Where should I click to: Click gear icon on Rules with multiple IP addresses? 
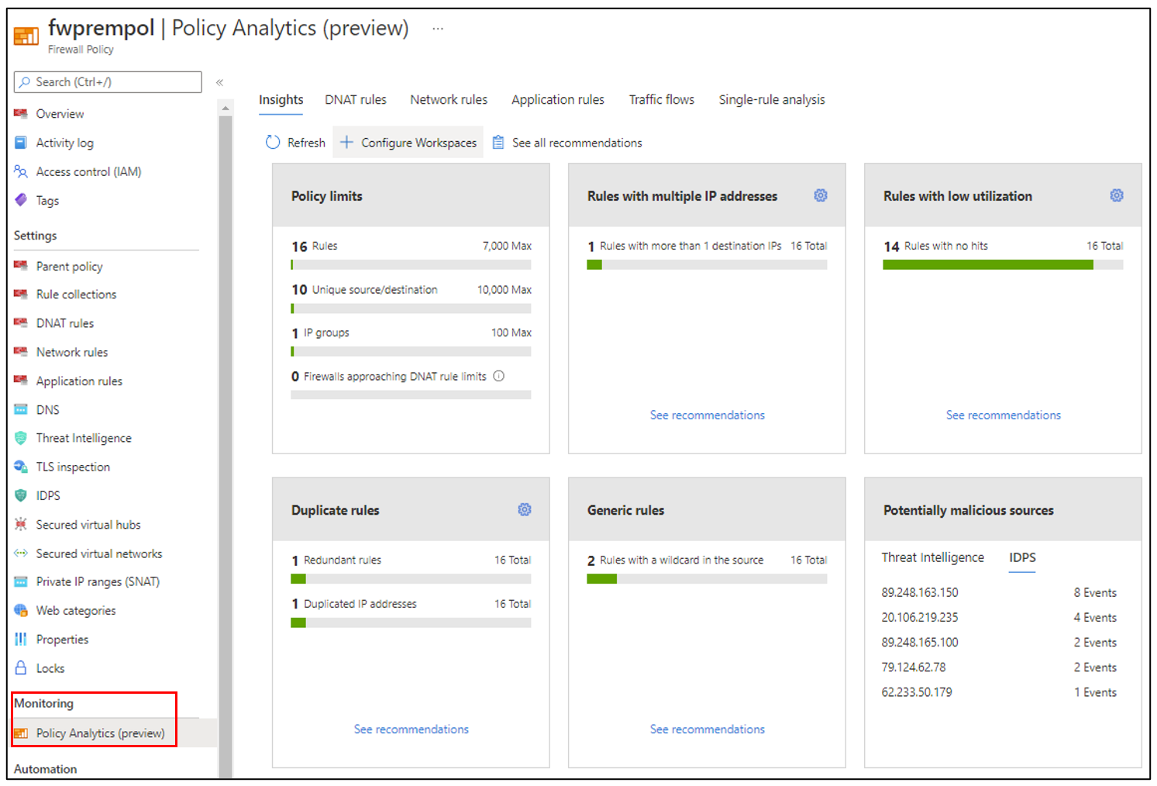(820, 195)
